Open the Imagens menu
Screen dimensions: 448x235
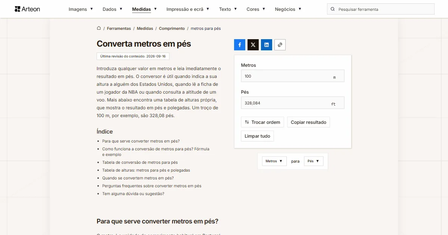click(81, 9)
